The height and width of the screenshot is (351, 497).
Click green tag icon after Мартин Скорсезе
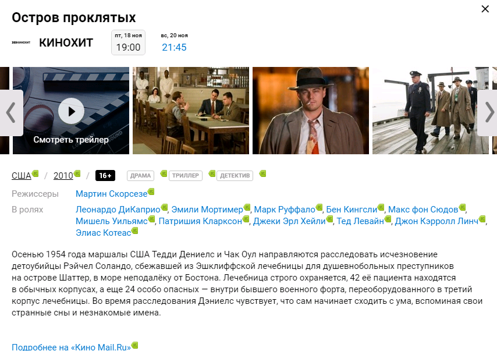coord(151,192)
